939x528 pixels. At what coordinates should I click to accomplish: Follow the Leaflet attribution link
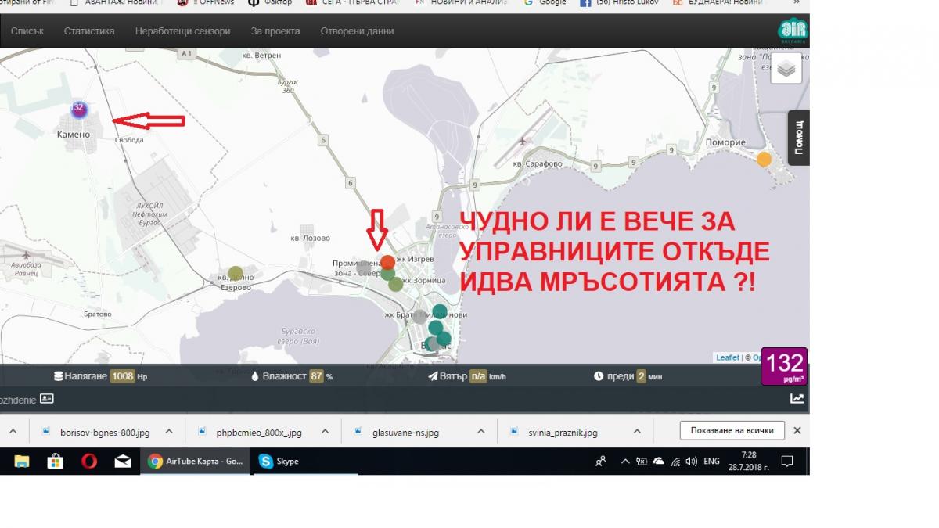click(x=728, y=357)
